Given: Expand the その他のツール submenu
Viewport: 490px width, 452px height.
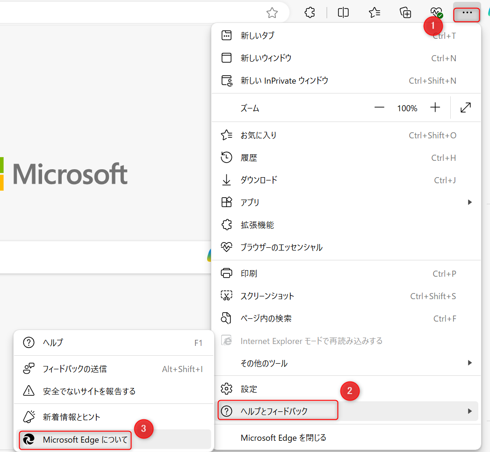Looking at the screenshot, I should click(346, 363).
